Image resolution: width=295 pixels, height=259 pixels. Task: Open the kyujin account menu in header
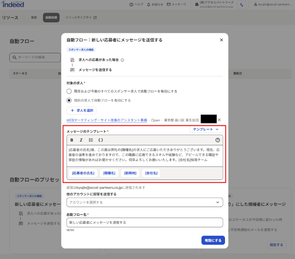coord(272,4)
